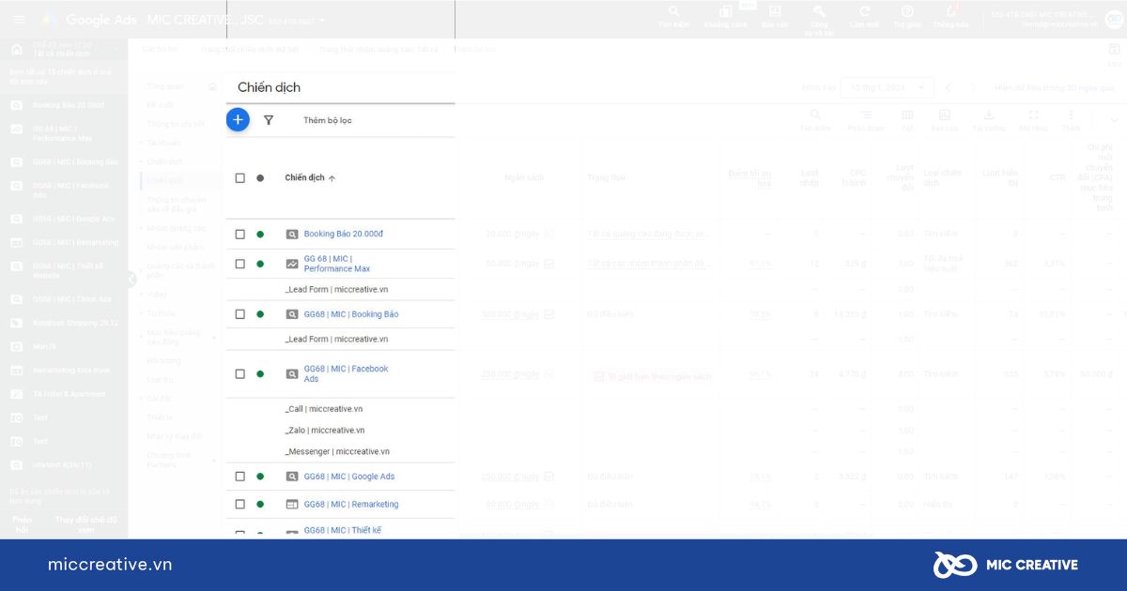
Task: Tick checkbox for GG68 Google Ads row
Action: pyautogui.click(x=240, y=477)
